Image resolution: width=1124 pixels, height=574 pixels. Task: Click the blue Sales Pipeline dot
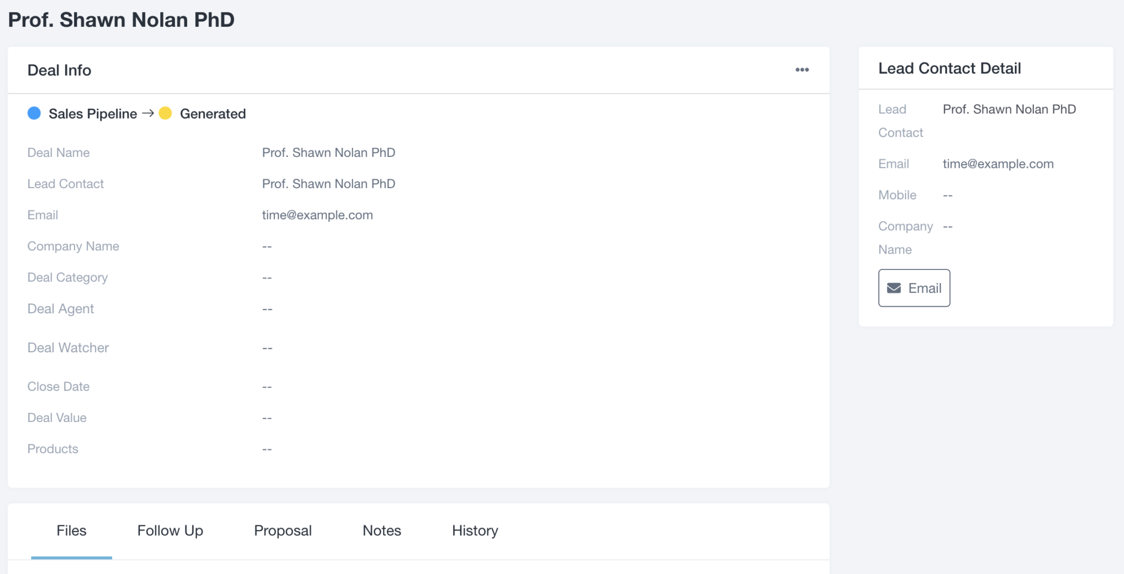(34, 113)
